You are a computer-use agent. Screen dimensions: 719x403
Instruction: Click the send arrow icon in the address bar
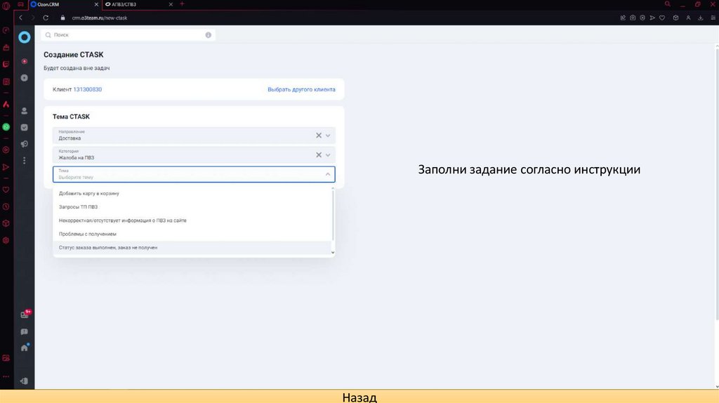[x=652, y=18]
